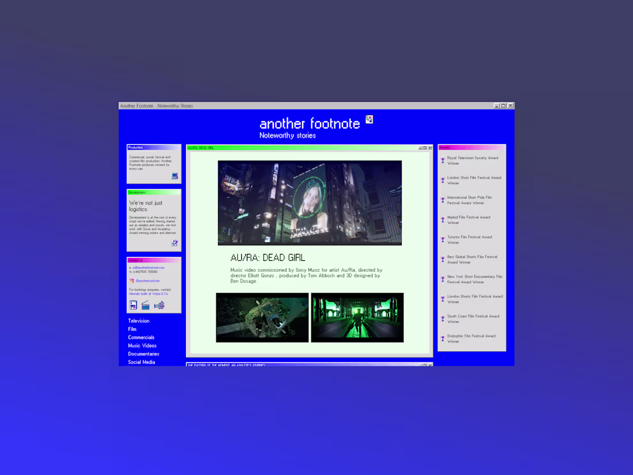Click the Noteworthy stories subtitle
This screenshot has width=633, height=475.
click(287, 135)
